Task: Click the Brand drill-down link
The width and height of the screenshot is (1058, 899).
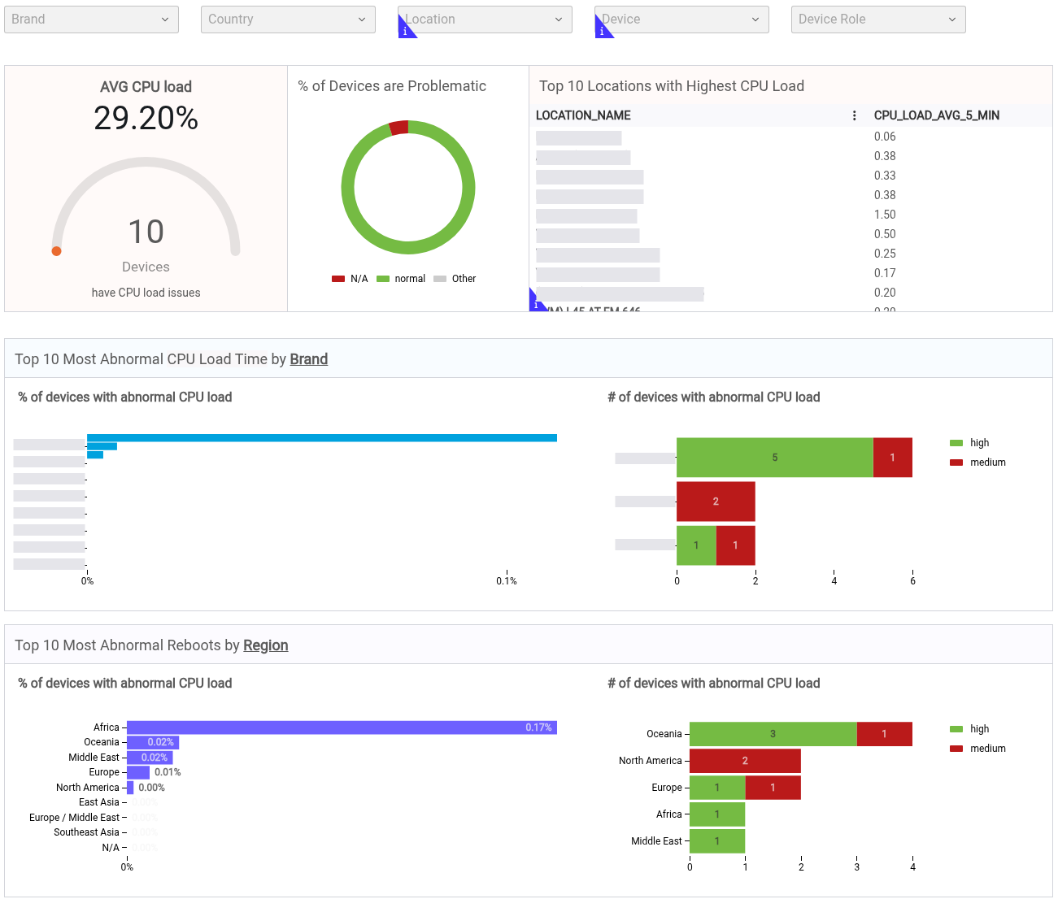Action: (x=309, y=359)
